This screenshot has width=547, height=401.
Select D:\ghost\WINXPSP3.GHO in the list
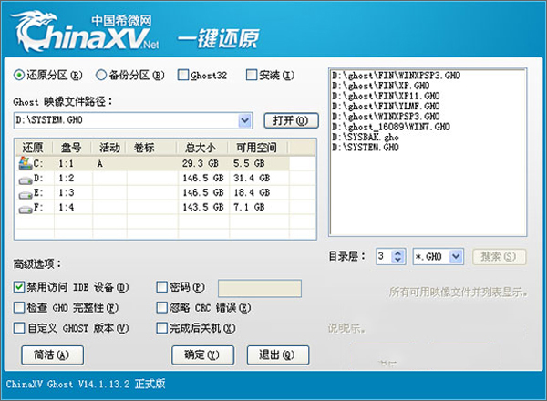(x=386, y=117)
